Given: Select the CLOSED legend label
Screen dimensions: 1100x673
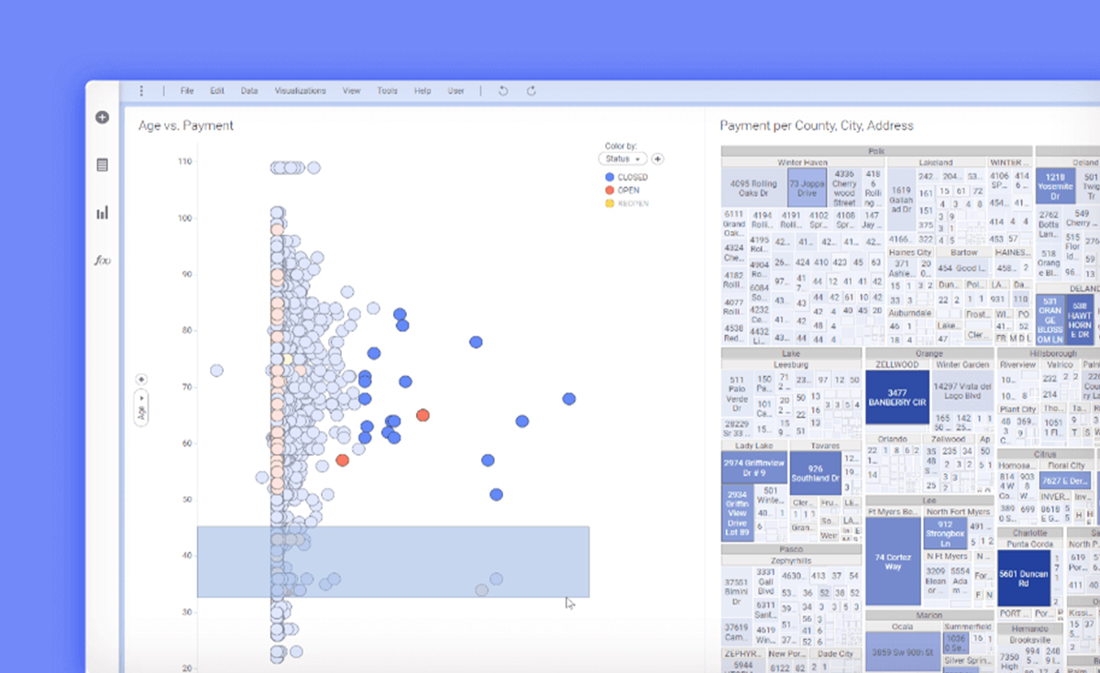Looking at the screenshot, I should 632,177.
